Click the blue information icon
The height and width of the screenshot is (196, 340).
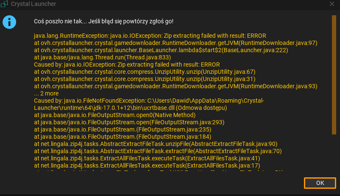tap(9, 22)
